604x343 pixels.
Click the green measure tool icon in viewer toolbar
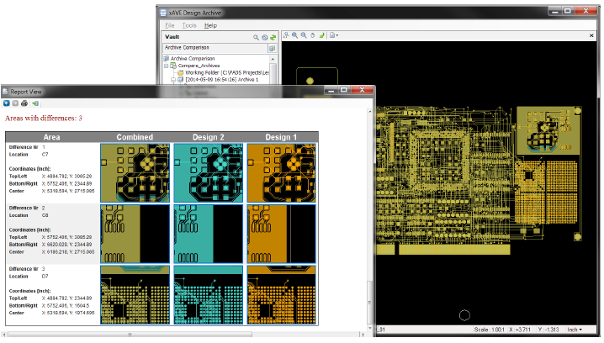point(321,35)
